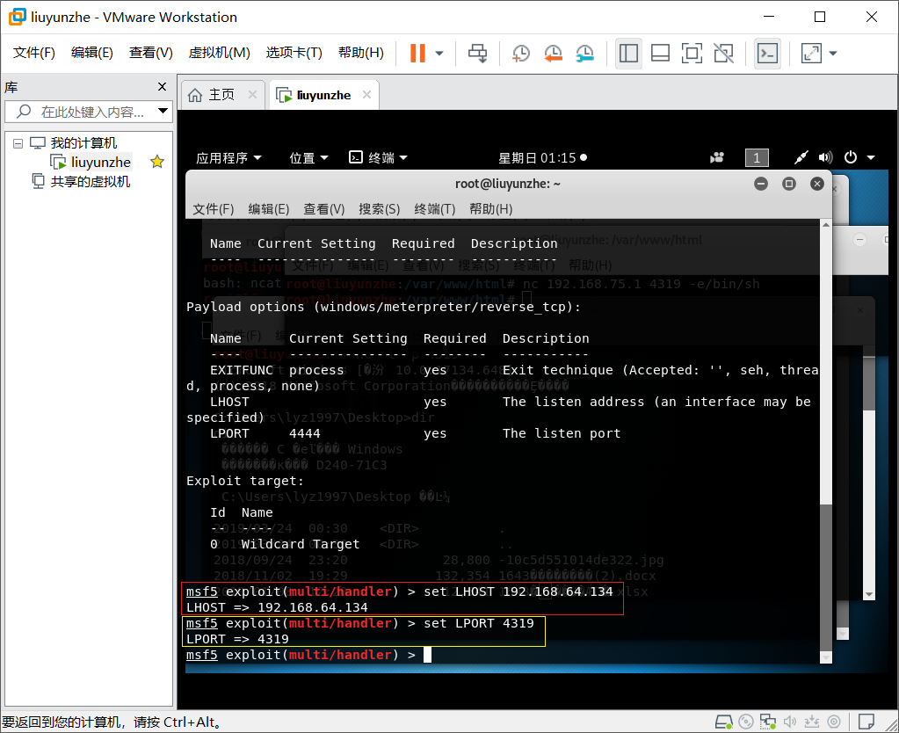This screenshot has width=899, height=733.
Task: Close the library panel
Action: [x=163, y=87]
